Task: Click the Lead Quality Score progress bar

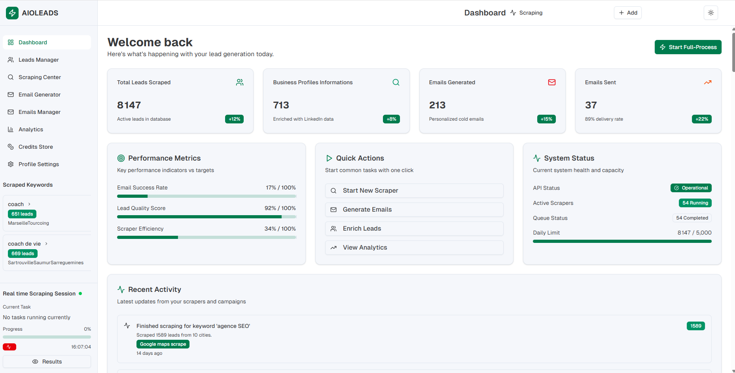Action: click(x=206, y=217)
